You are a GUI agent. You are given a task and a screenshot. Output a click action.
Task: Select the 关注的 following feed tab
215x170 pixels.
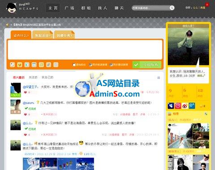(x=33, y=78)
